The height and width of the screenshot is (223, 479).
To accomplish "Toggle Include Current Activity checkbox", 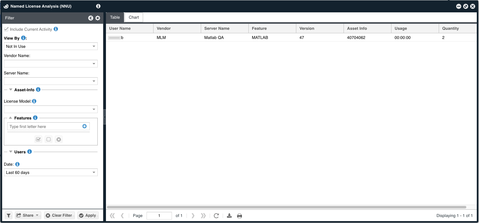I will pyautogui.click(x=6, y=29).
